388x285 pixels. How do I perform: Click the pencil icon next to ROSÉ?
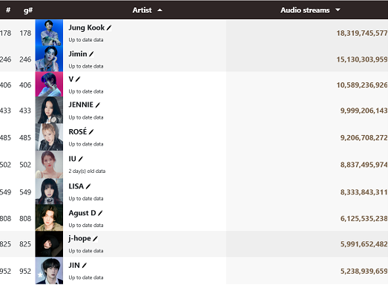[91, 131]
